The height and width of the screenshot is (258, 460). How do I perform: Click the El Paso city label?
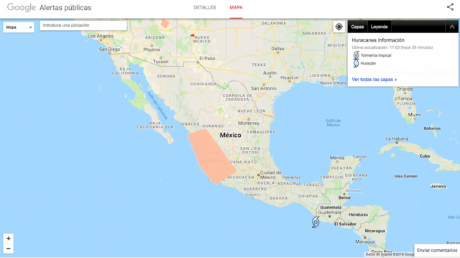pos(207,58)
